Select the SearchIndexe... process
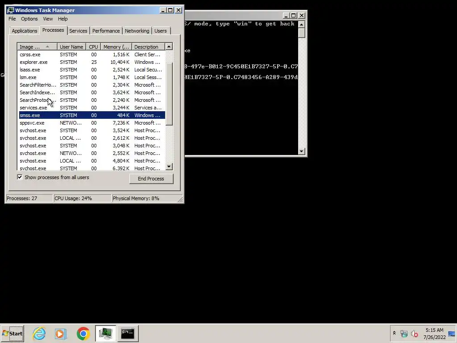Viewport: 457px width, 343px height. tap(92, 92)
